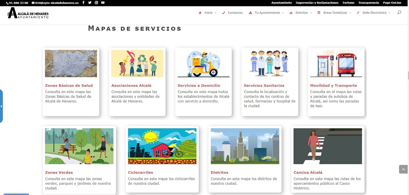Click the cyclist illustration for Ciclocarriles
Image resolution: width=409 pixels, height=195 pixels.
click(162, 146)
